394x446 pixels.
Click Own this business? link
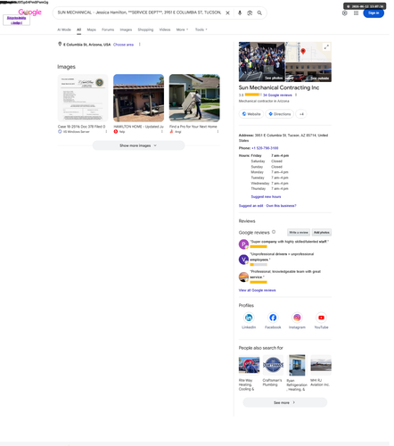pos(281,206)
